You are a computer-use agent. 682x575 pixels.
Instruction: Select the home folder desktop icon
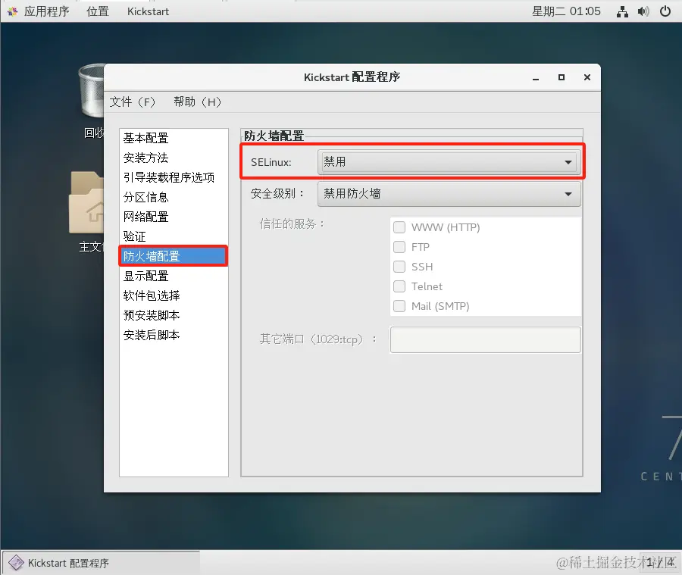point(87,202)
